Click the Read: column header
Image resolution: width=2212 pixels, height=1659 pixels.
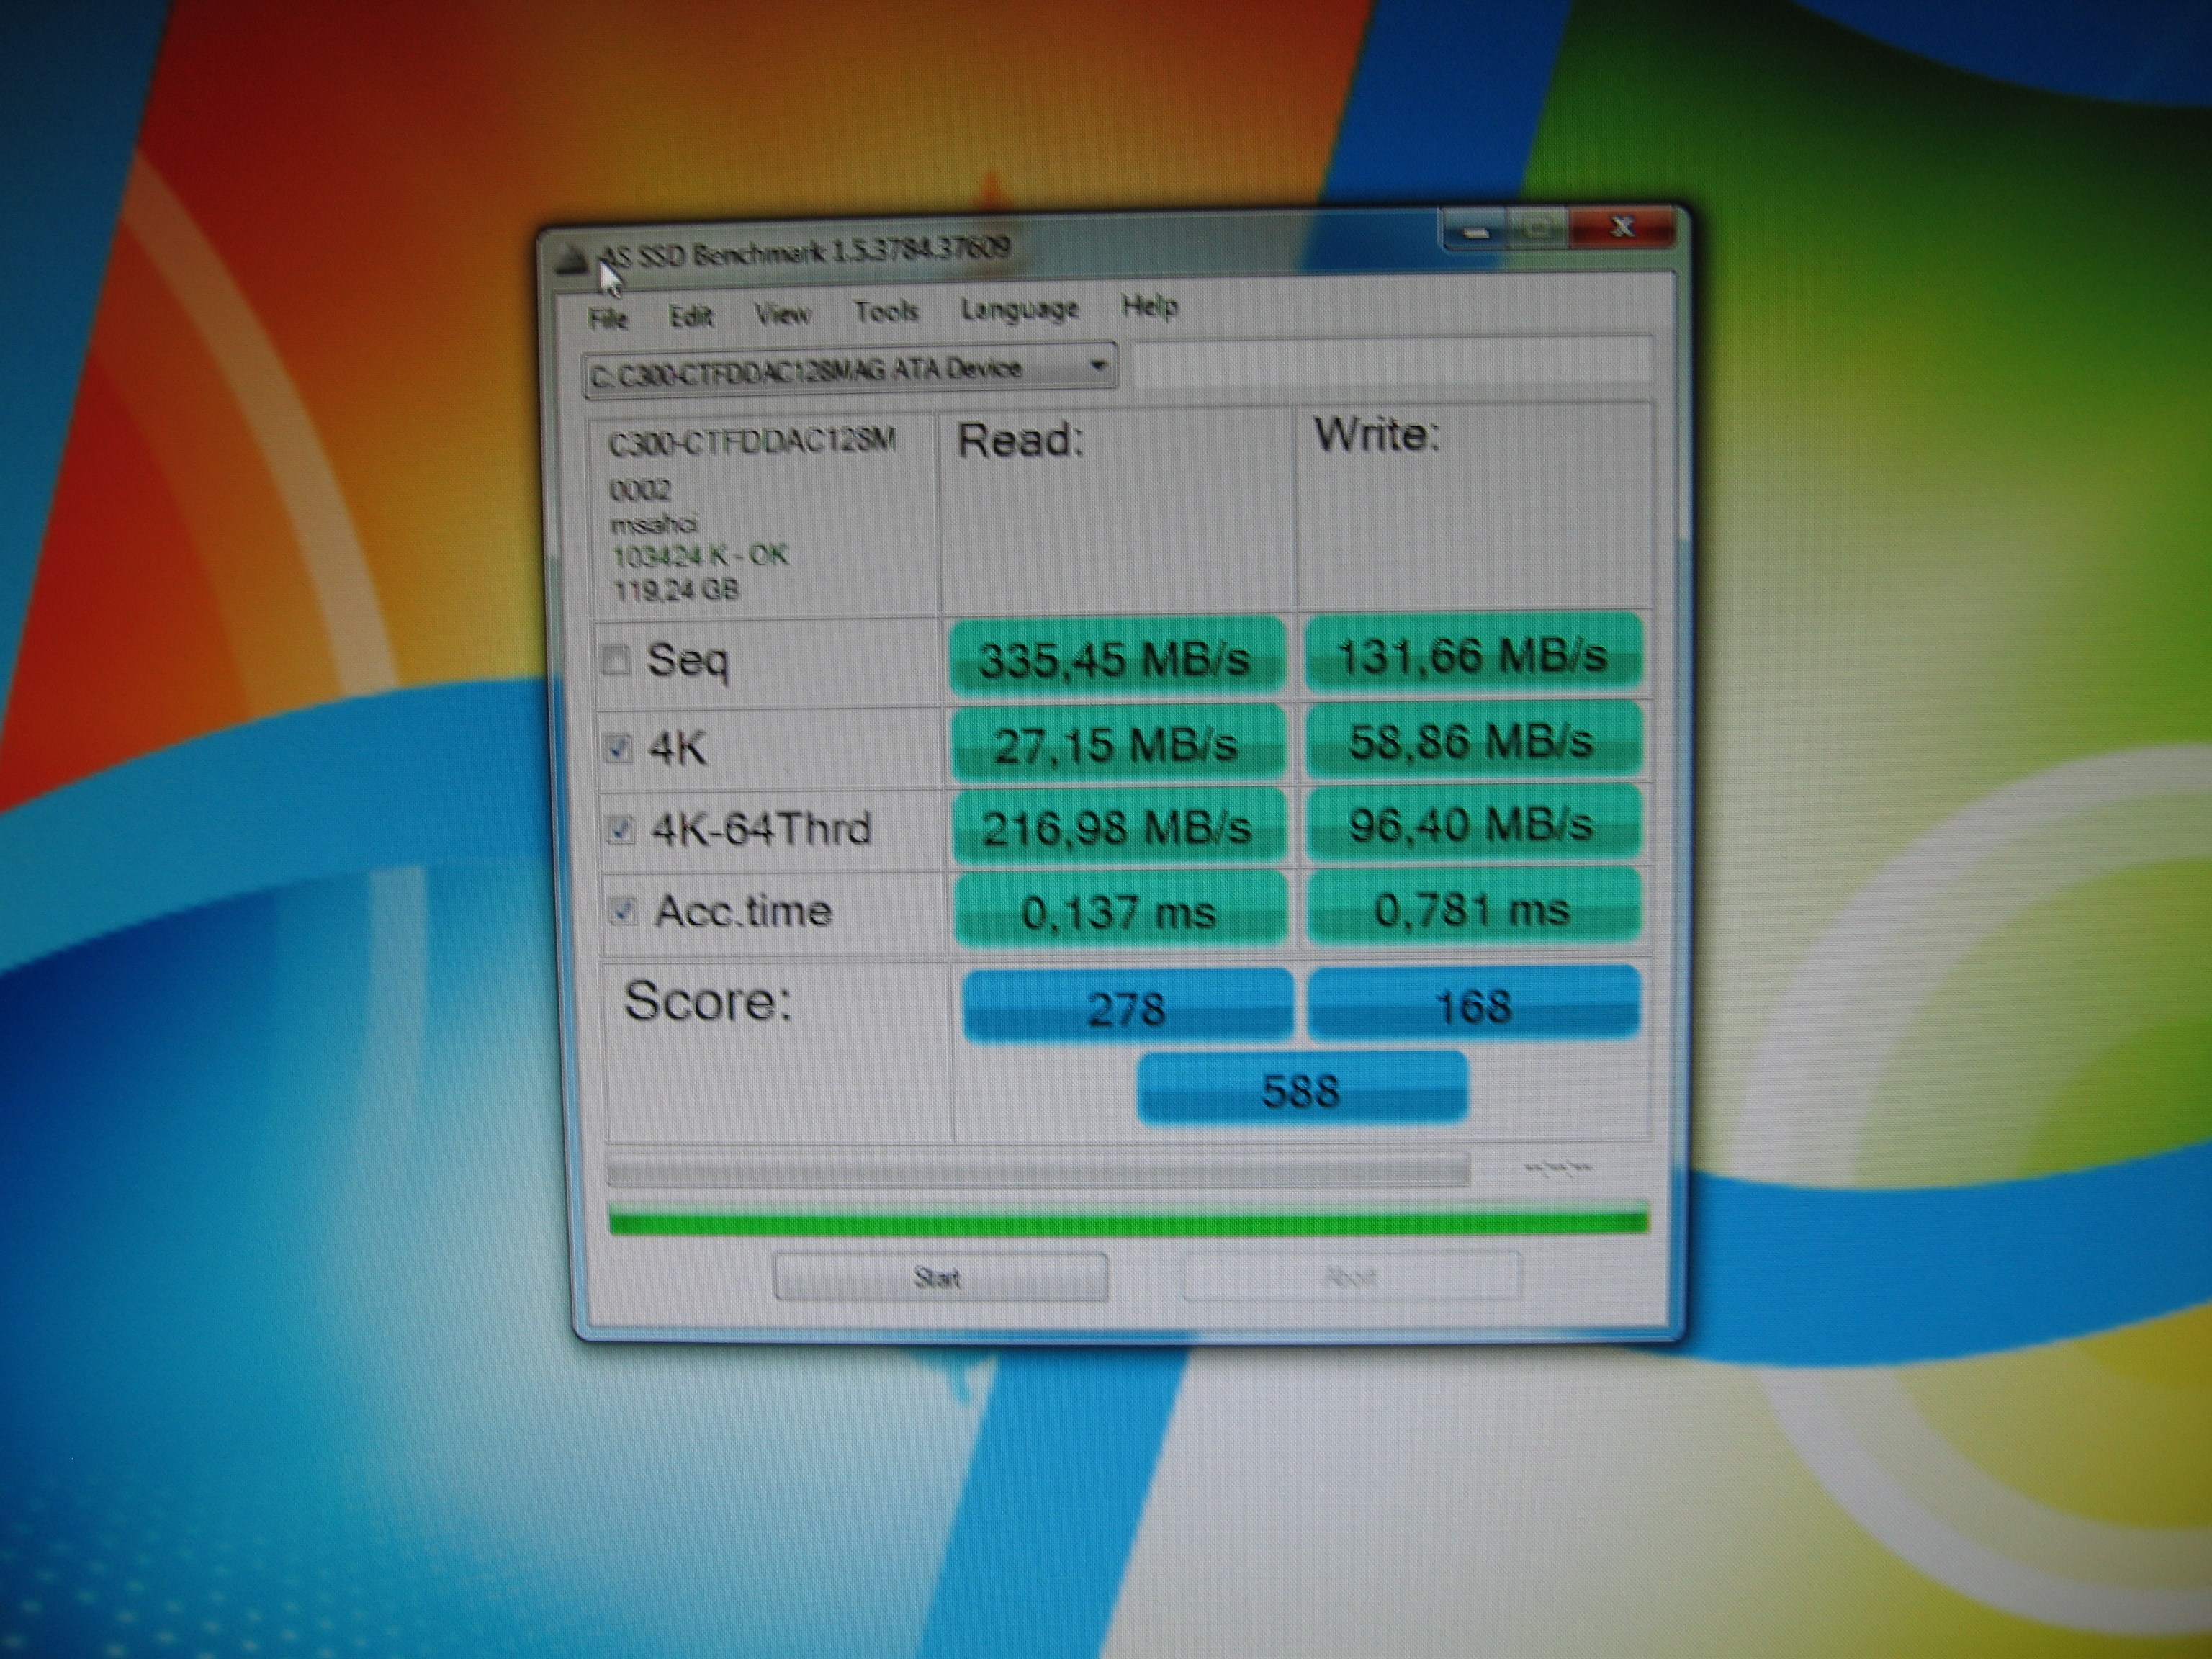click(1020, 440)
